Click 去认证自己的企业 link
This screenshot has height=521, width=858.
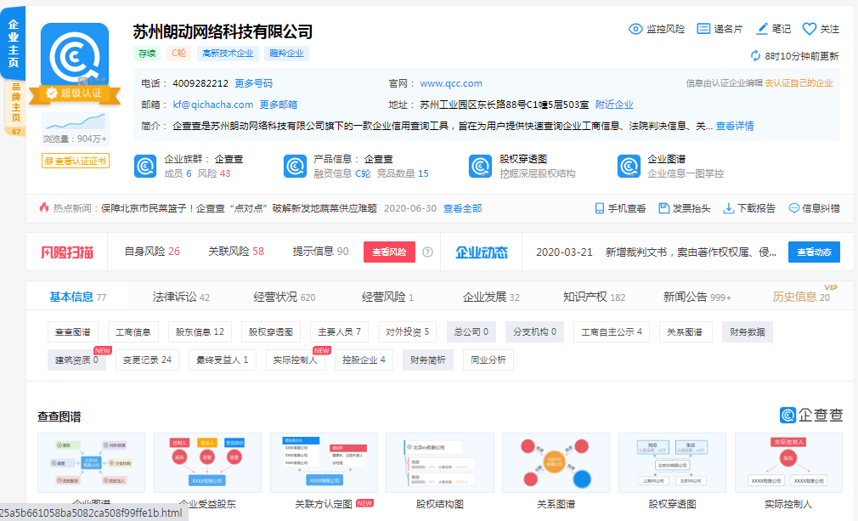799,83
